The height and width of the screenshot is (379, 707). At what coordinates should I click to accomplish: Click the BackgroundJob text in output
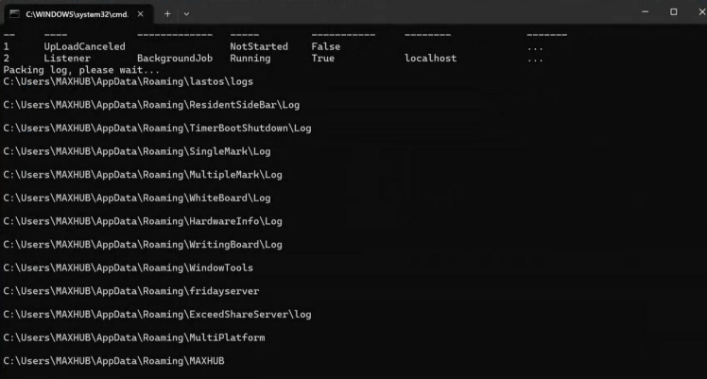tap(175, 58)
